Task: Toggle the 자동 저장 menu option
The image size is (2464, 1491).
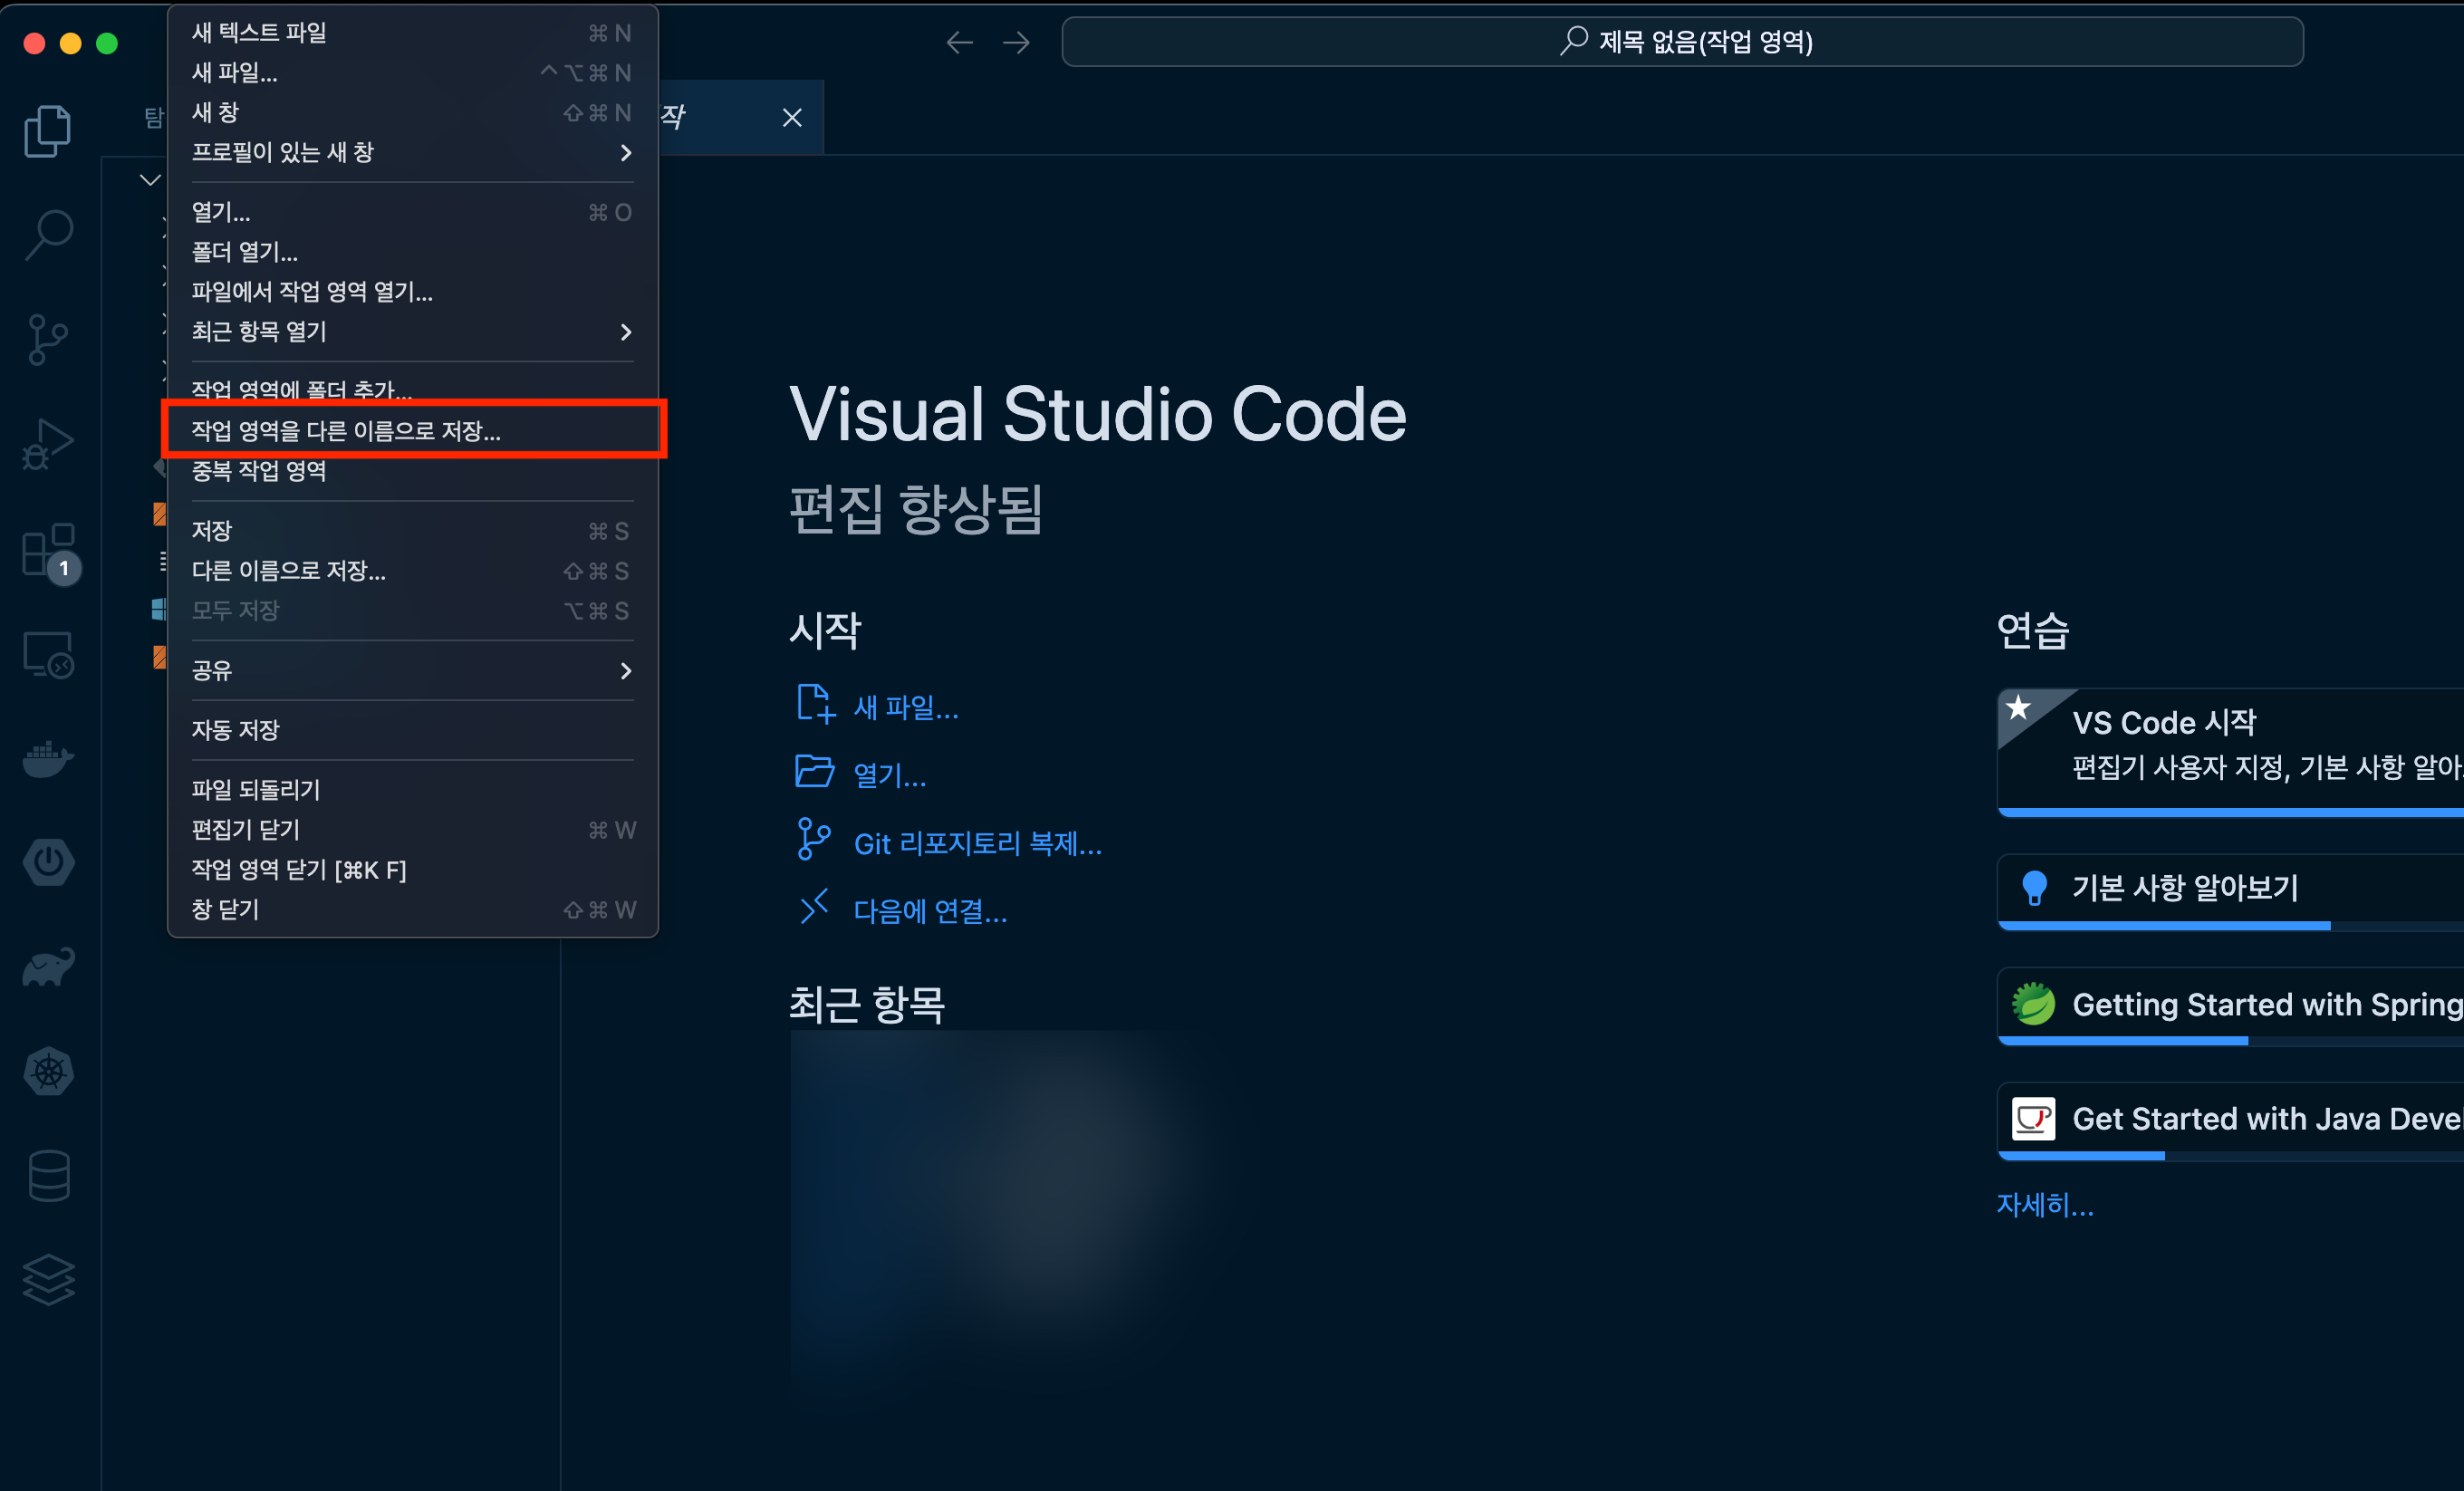Action: coord(236,730)
